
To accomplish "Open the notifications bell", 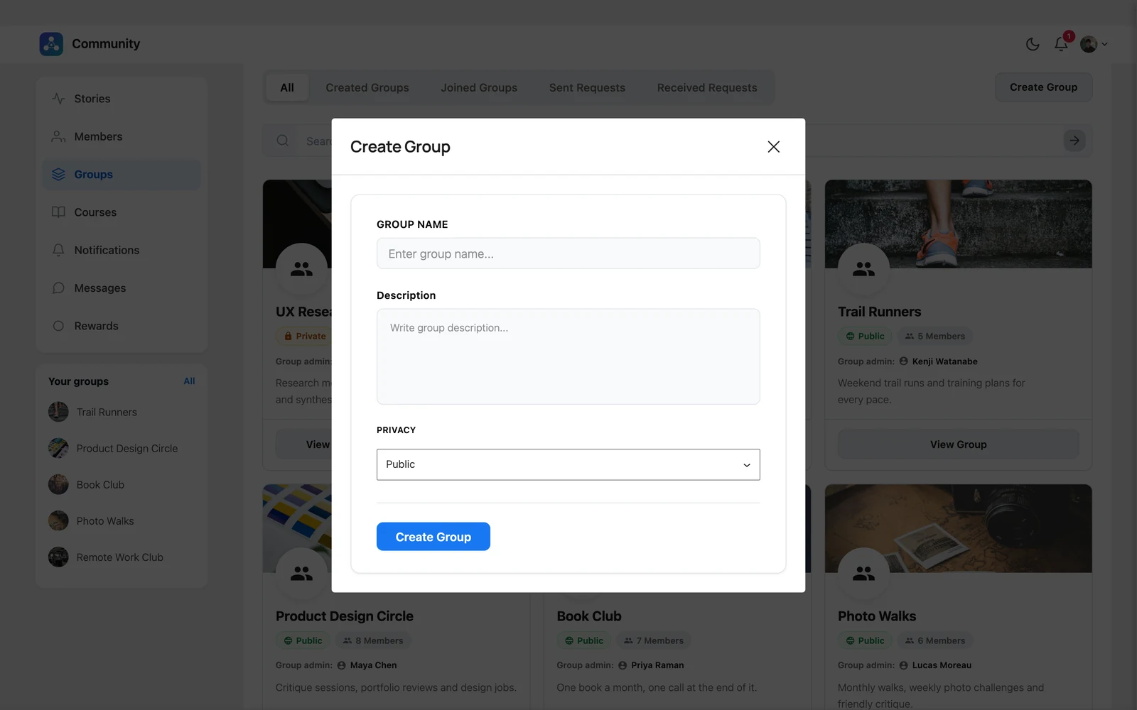I will pyautogui.click(x=1061, y=44).
